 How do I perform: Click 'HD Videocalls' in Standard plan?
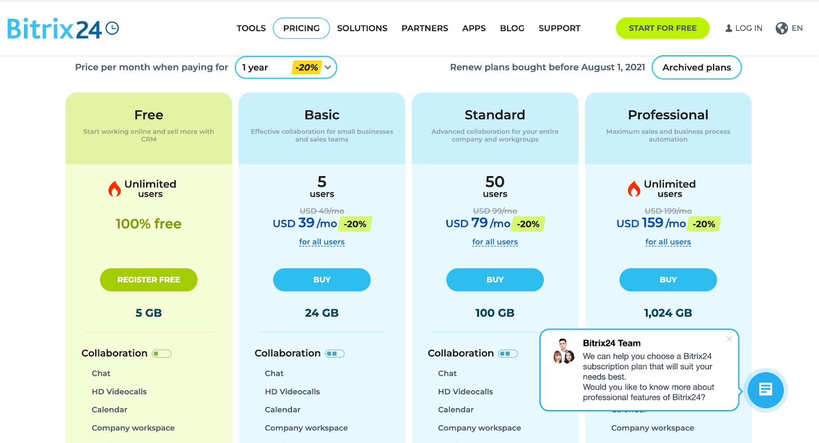pos(465,392)
